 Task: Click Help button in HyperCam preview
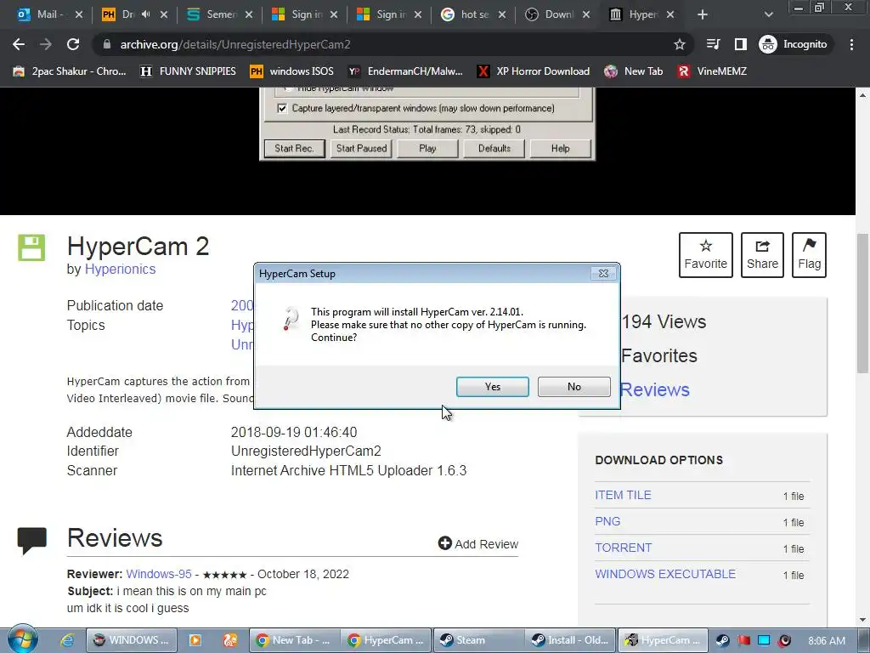click(x=561, y=148)
